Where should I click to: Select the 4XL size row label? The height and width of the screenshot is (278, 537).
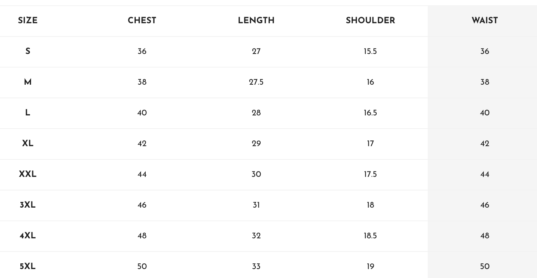pos(28,236)
